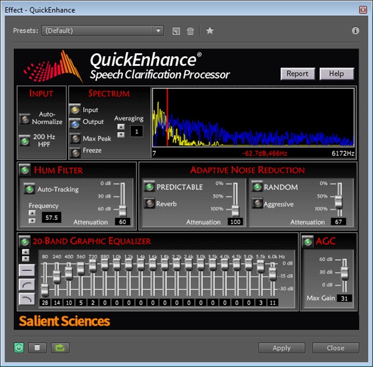Viewport: 373px width, 367px height.
Task: Click the Max Gain value 31
Action: coord(344,298)
